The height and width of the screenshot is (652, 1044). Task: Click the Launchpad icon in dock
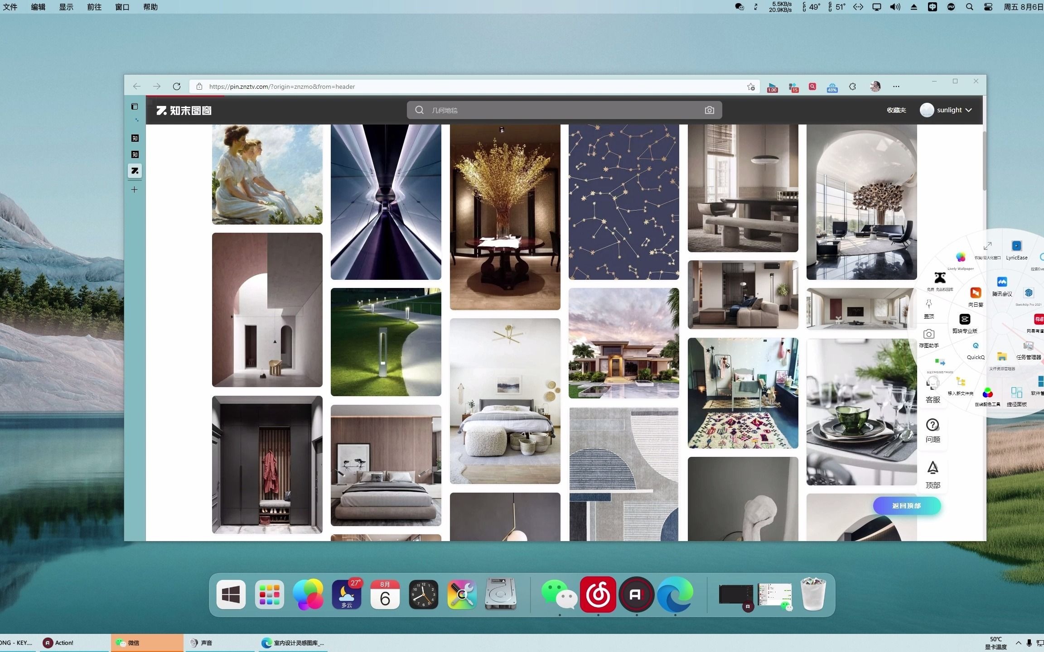pyautogui.click(x=269, y=594)
